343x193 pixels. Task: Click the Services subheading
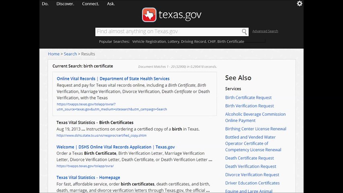(x=233, y=89)
